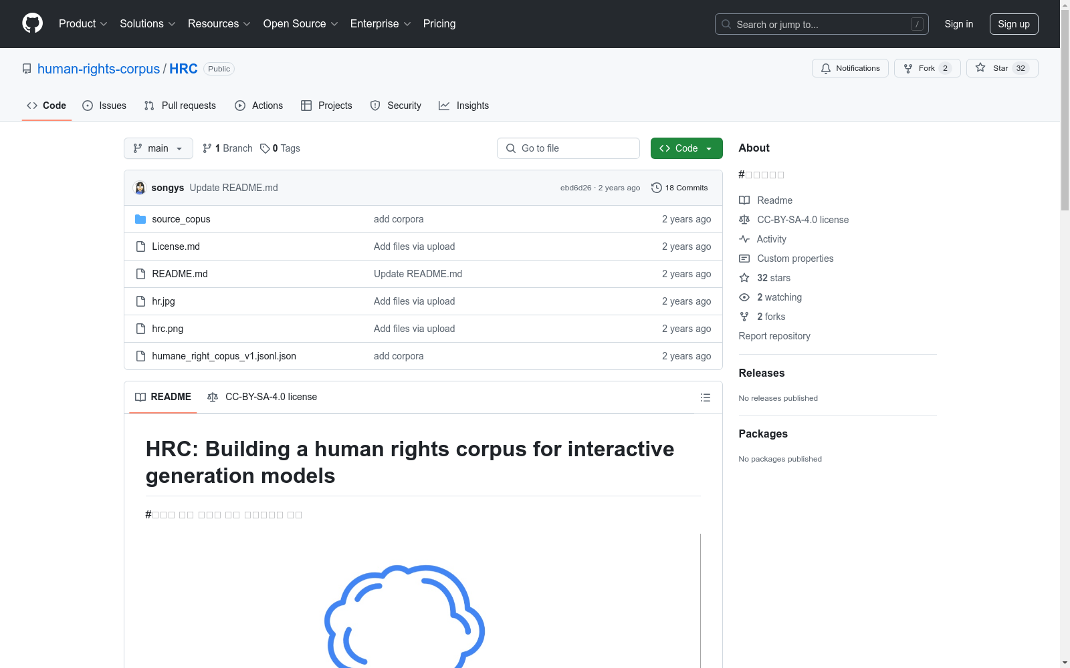Click the file icon for License.md
Viewport: 1070px width, 668px height.
pyautogui.click(x=140, y=246)
